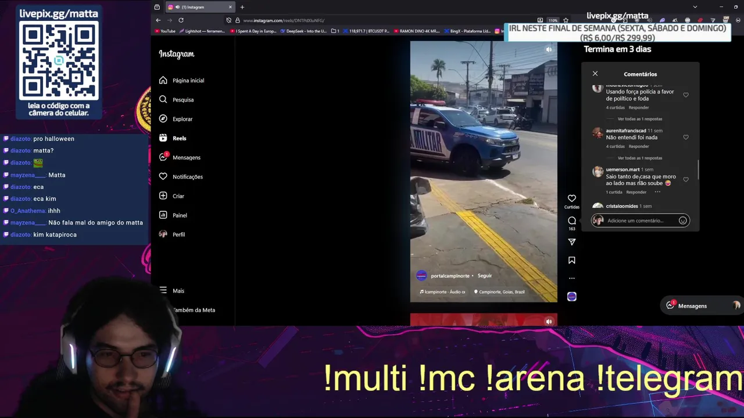Open RAMON DINO 4K bookmark
The width and height of the screenshot is (744, 418).
click(417, 31)
